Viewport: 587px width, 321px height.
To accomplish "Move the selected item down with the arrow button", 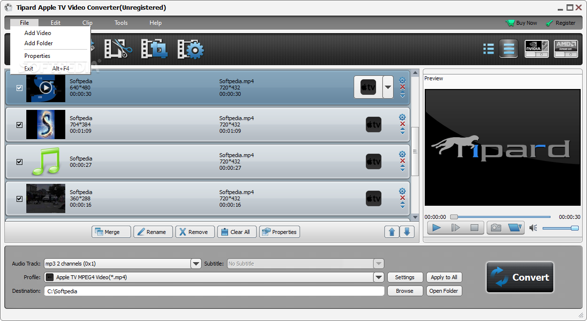I will pos(407,232).
